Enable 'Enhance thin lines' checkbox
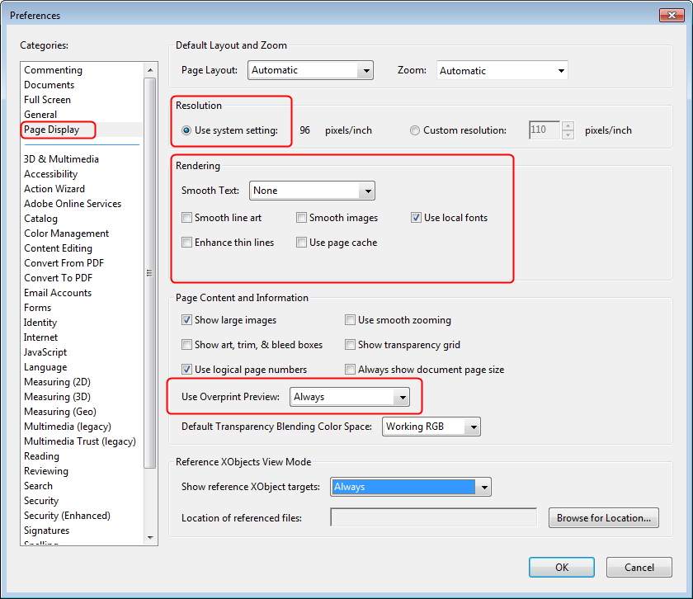Viewport: 693px width, 599px height. pyautogui.click(x=187, y=243)
